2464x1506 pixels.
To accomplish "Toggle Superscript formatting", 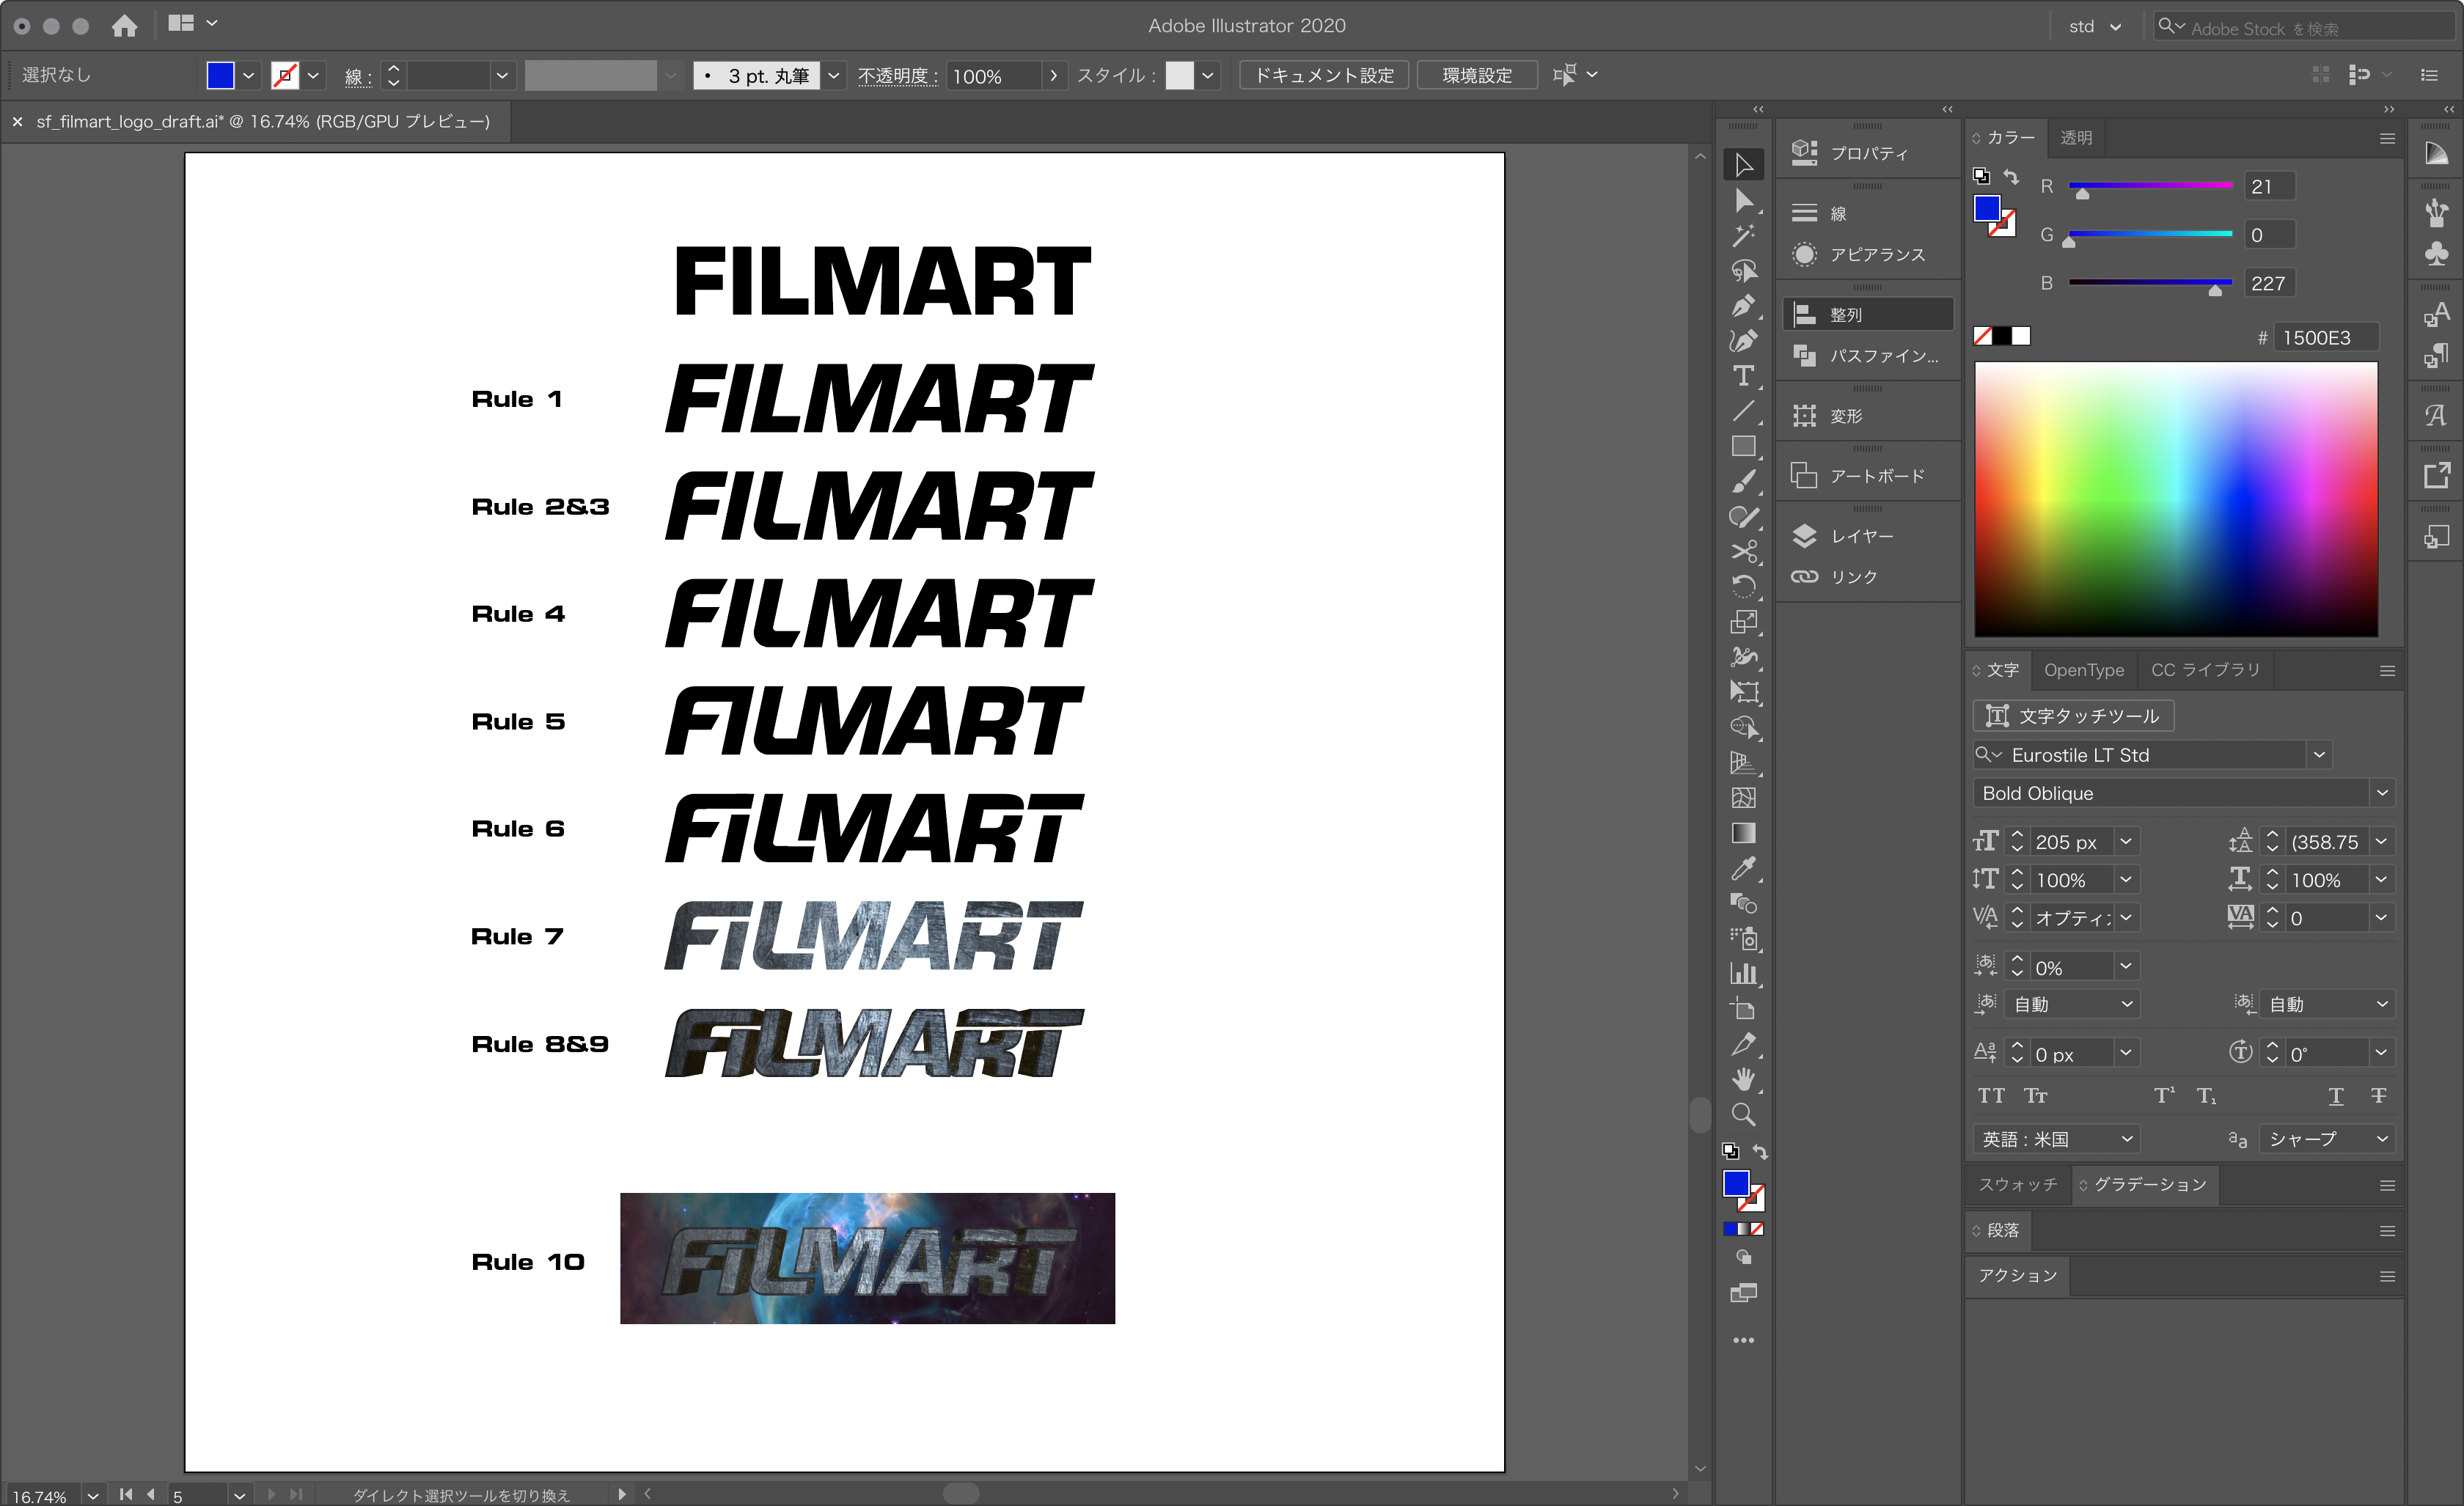I will click(2164, 1096).
